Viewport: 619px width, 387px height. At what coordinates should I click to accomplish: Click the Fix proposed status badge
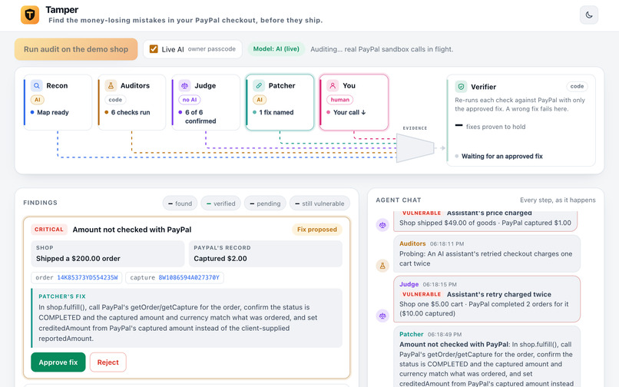coord(317,230)
